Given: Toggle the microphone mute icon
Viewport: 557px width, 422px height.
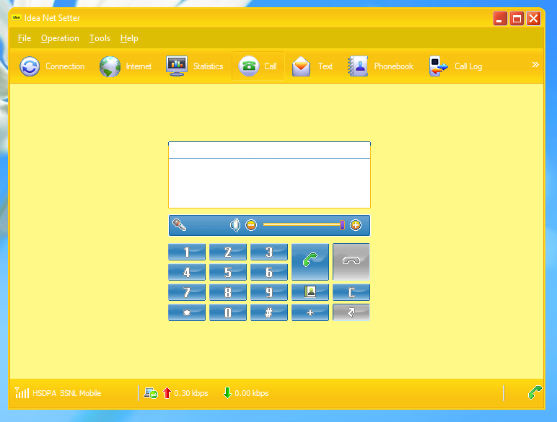Looking at the screenshot, I should coord(179,225).
